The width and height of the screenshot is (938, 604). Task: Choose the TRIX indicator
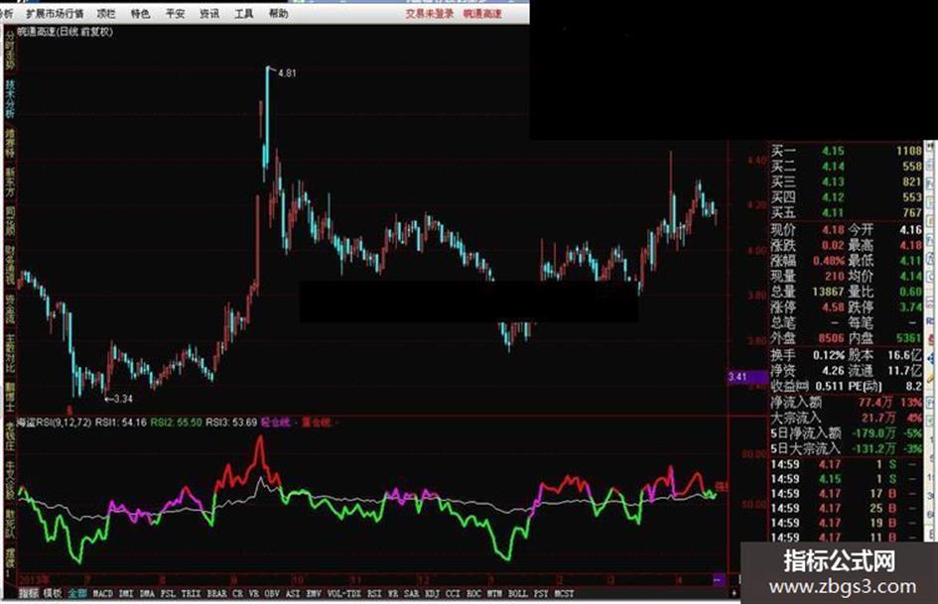[x=191, y=593]
